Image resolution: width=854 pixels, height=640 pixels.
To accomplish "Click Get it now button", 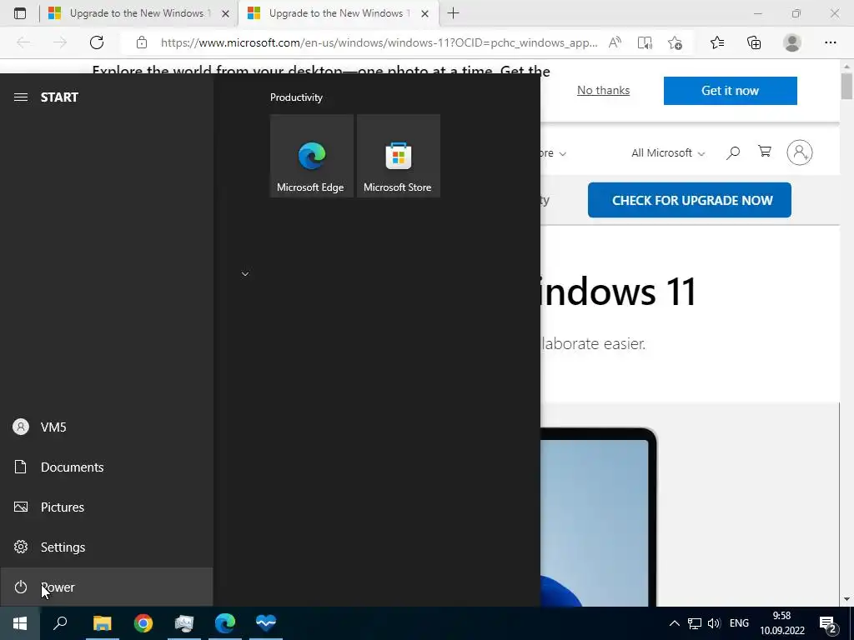I will point(731,90).
